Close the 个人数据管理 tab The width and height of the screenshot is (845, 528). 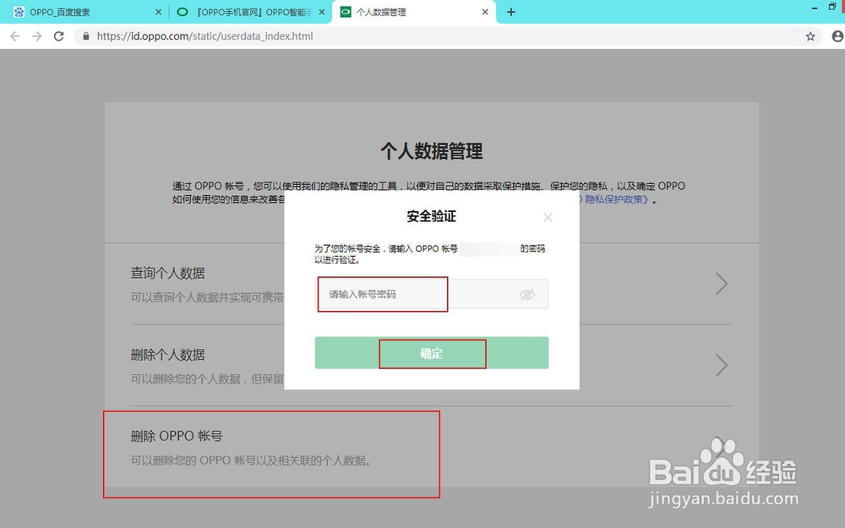(x=485, y=12)
